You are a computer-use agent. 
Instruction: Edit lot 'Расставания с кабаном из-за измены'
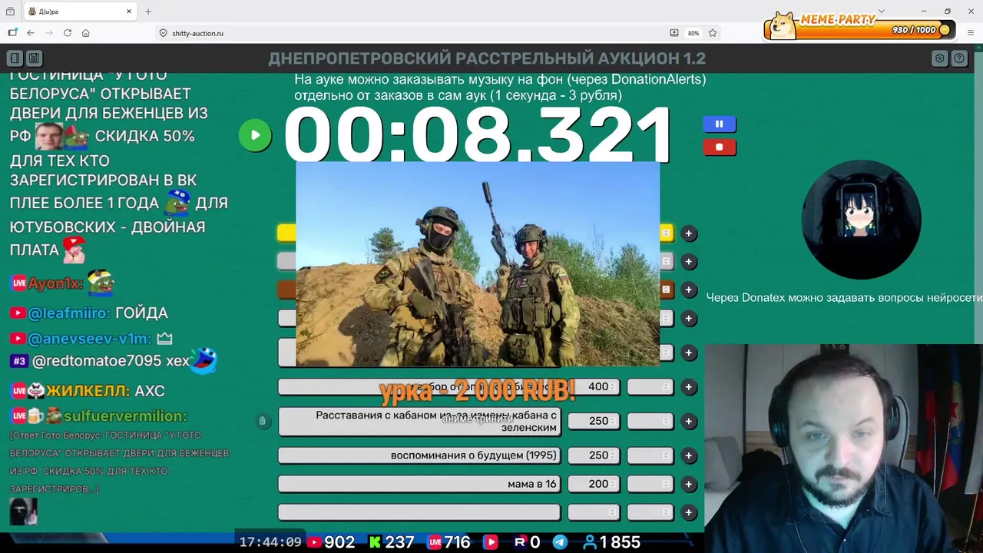tap(419, 421)
